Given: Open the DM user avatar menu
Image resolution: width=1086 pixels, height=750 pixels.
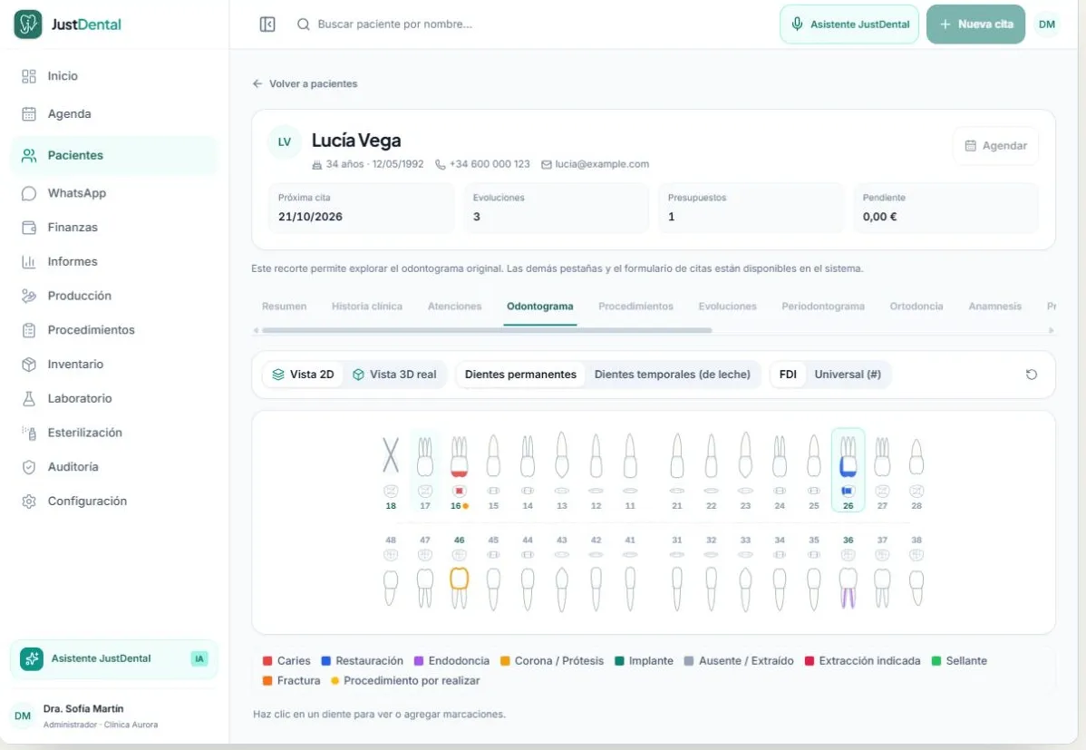Looking at the screenshot, I should point(1046,24).
